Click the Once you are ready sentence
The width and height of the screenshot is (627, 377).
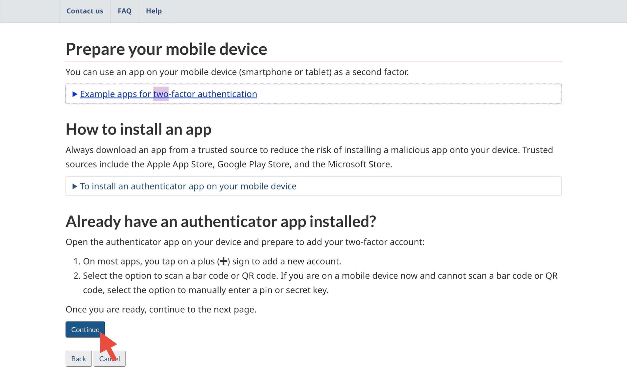161,309
